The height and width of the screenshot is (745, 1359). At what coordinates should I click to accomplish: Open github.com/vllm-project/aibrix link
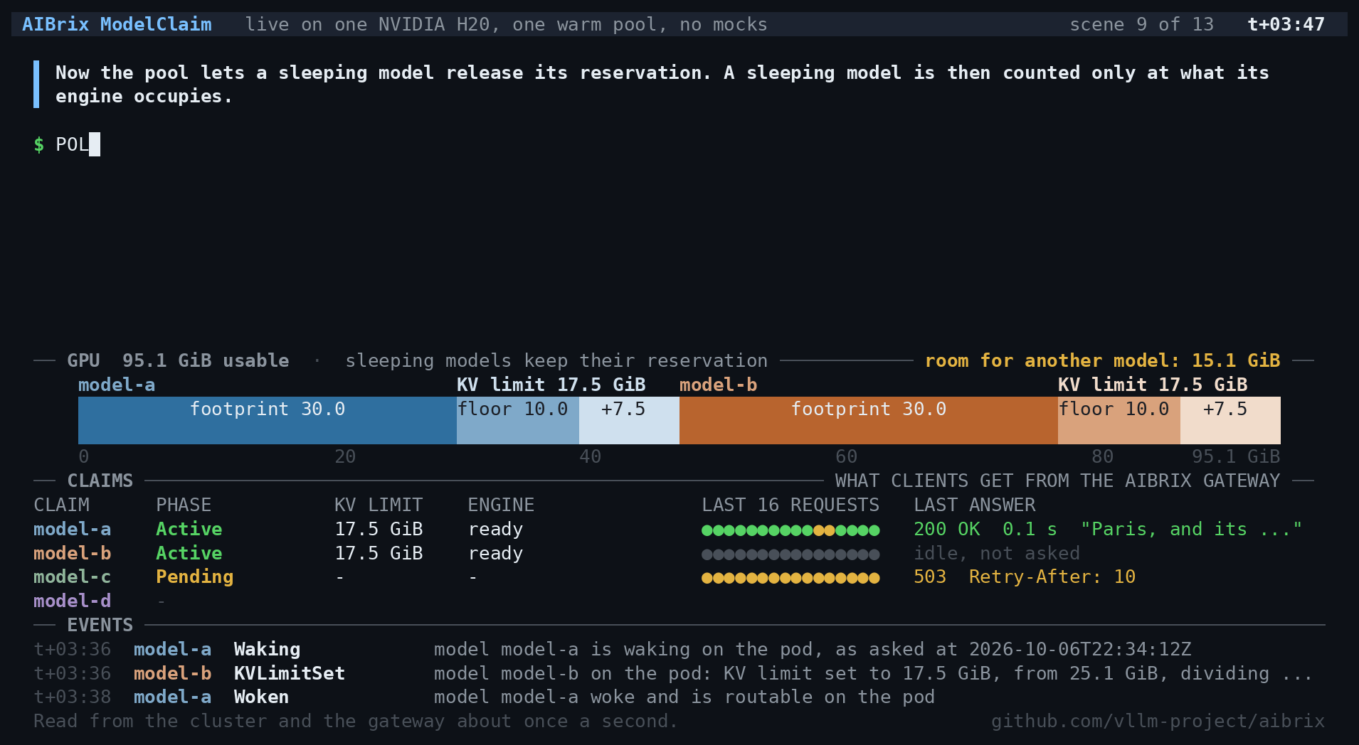[1158, 721]
